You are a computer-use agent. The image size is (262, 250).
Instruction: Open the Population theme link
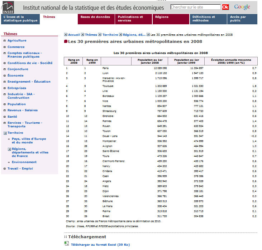pyautogui.click(x=16, y=104)
